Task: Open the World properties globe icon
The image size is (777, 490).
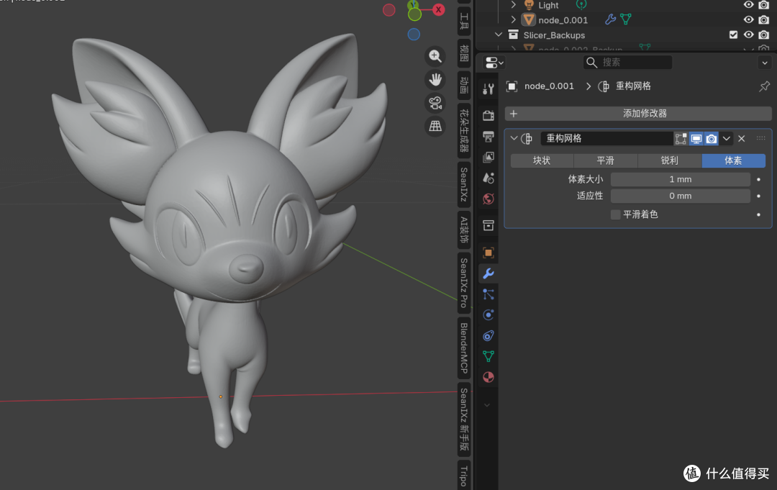Action: (488, 199)
